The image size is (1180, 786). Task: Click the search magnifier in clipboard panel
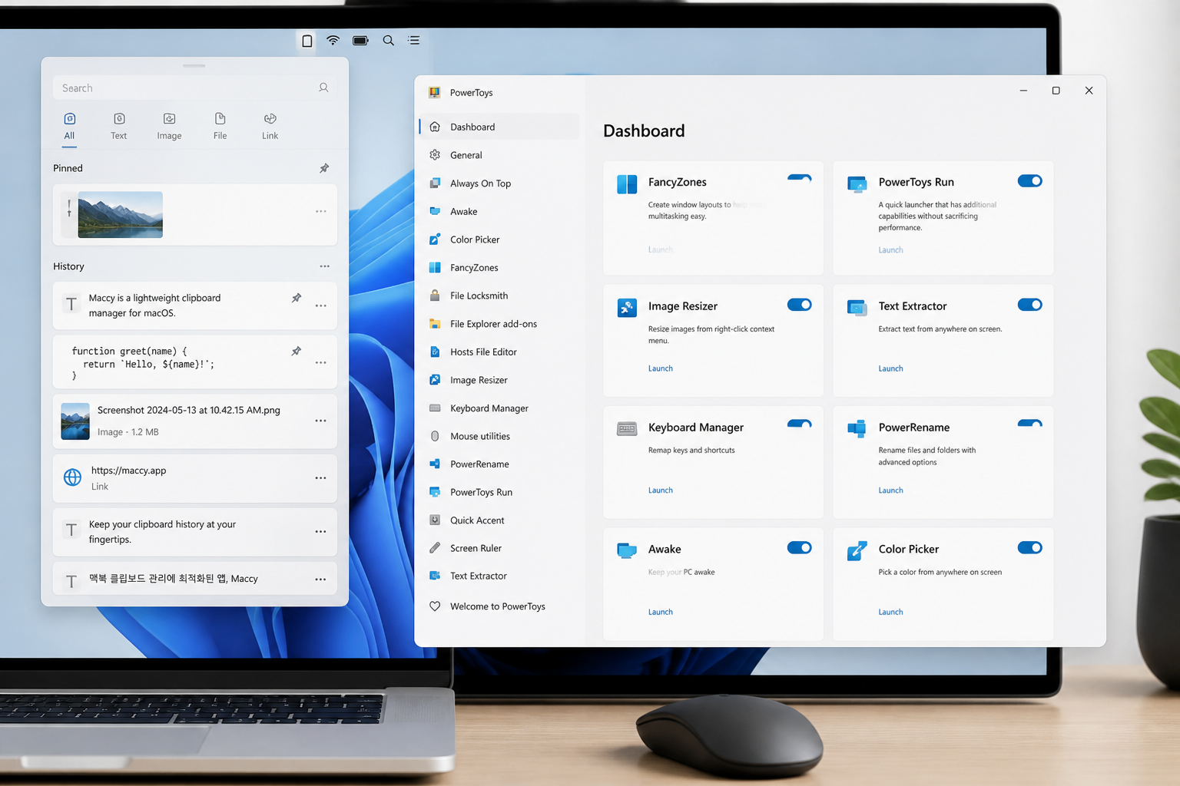323,88
